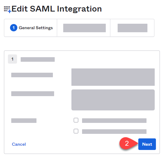Click the app grid plus icon beside title
162x160 pixels.
tap(7, 9)
